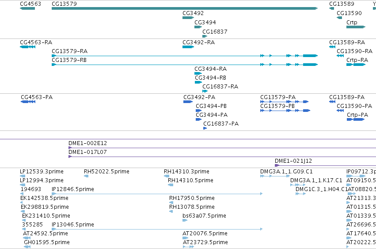Click the DME1-021J12 label text
This screenshot has height=249, width=376.
click(x=293, y=161)
